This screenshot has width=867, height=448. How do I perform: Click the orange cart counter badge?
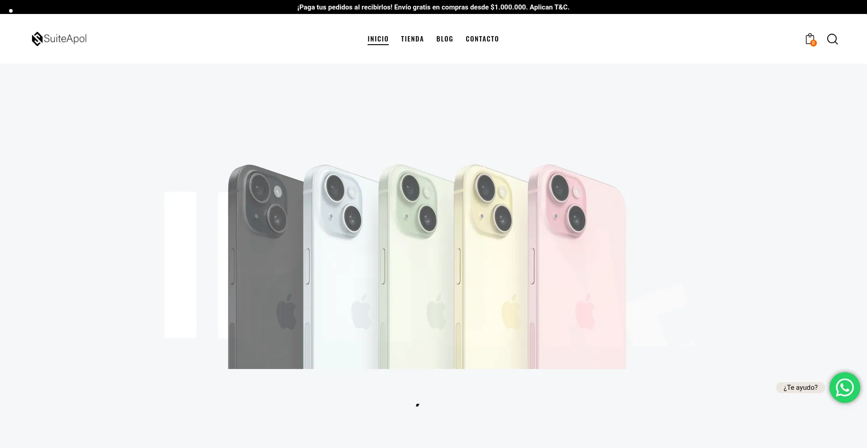(x=813, y=43)
